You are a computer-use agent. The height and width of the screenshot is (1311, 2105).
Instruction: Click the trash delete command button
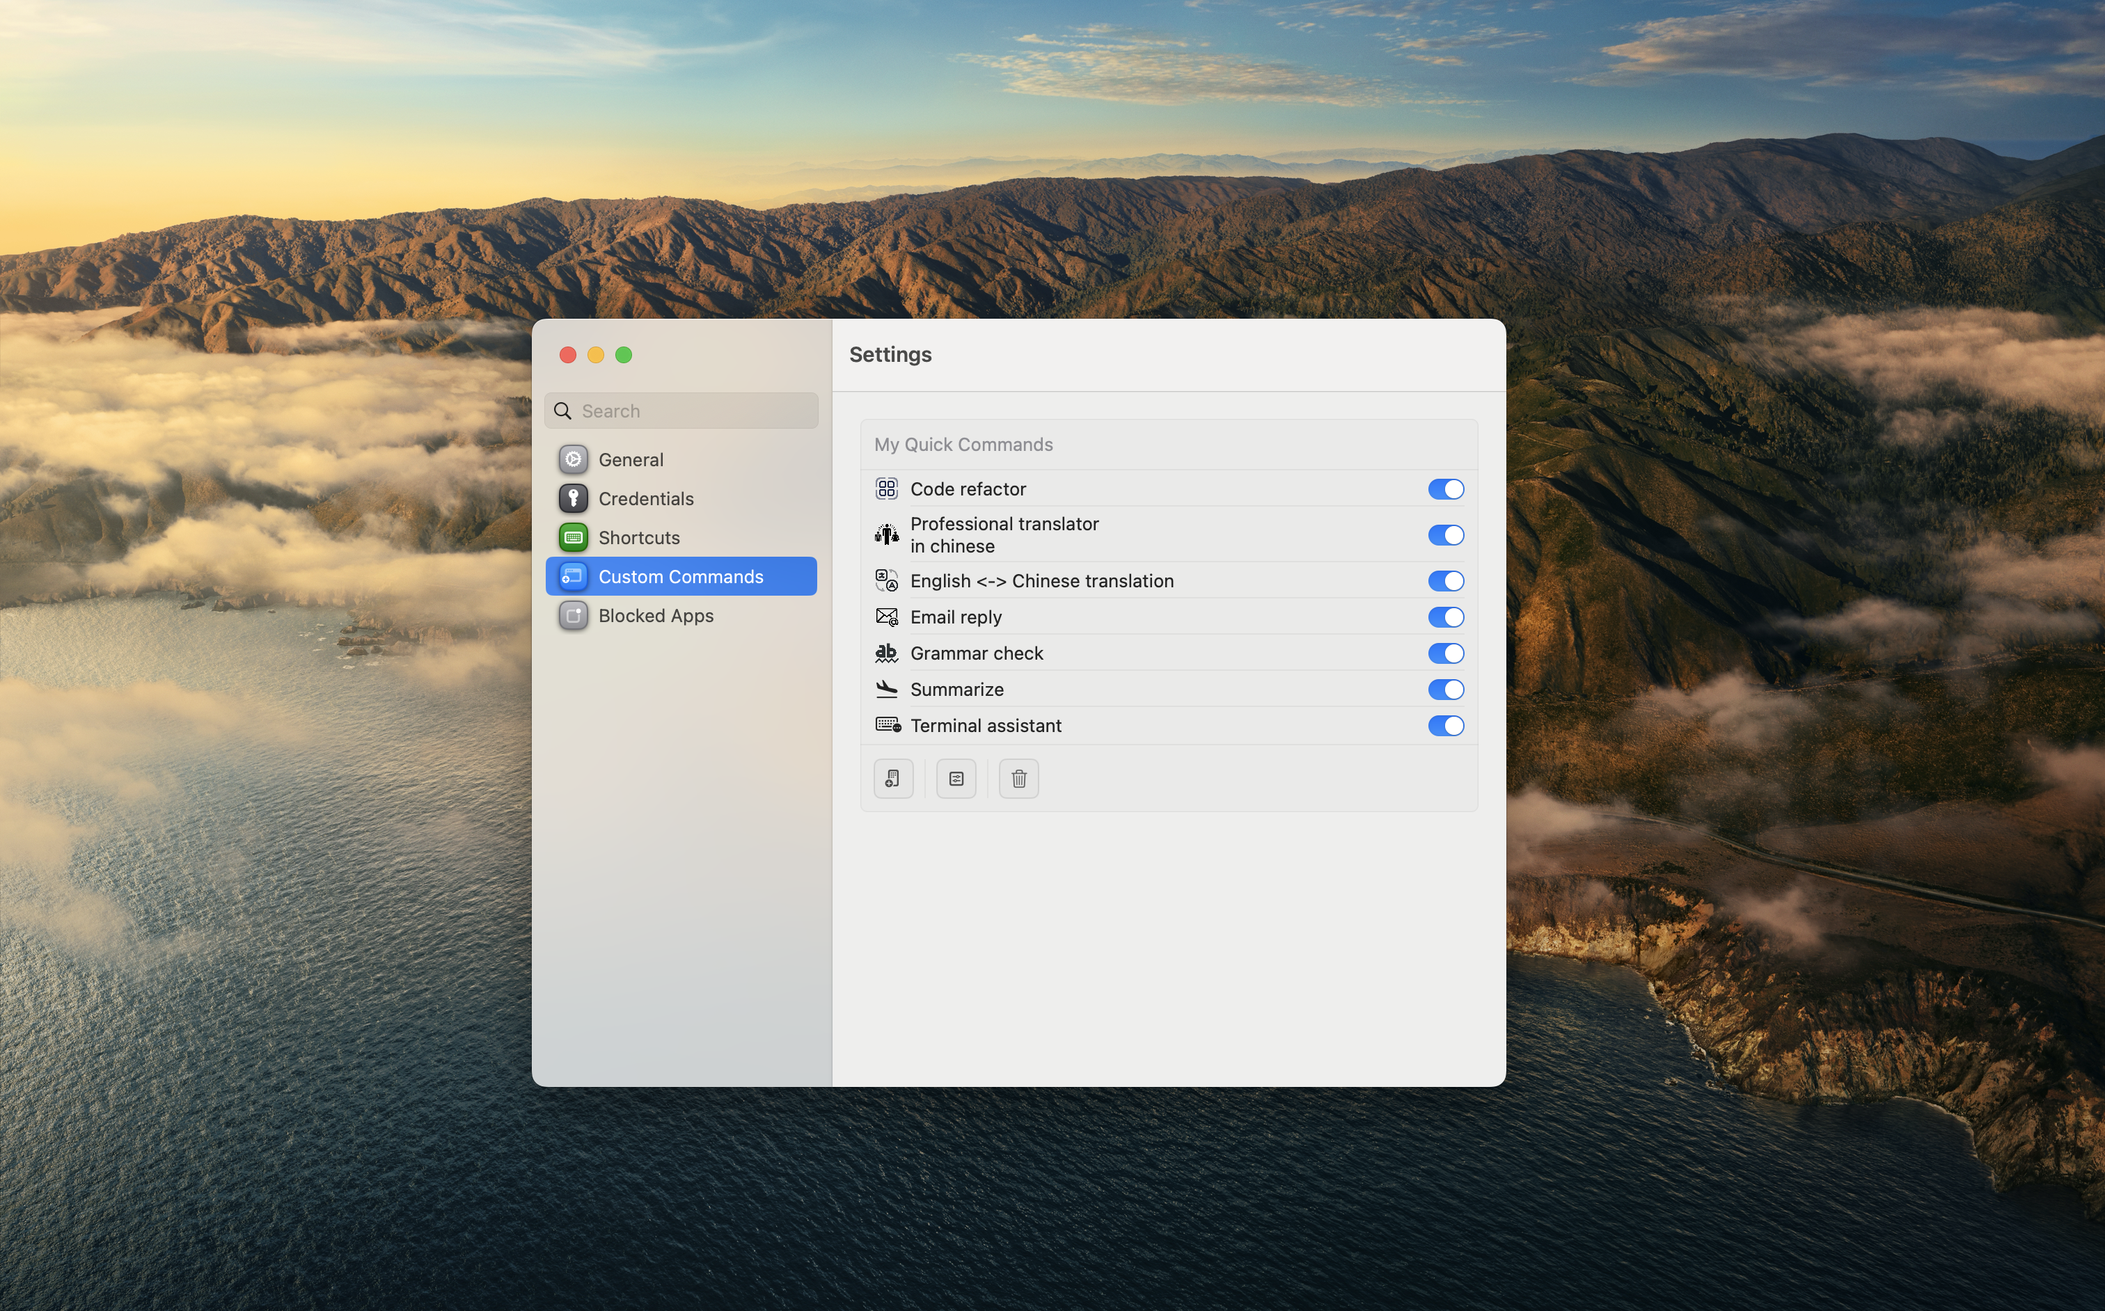point(1018,779)
